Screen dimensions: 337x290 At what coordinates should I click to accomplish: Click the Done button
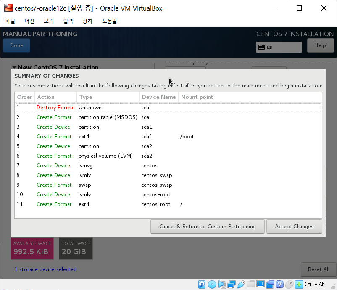click(16, 45)
